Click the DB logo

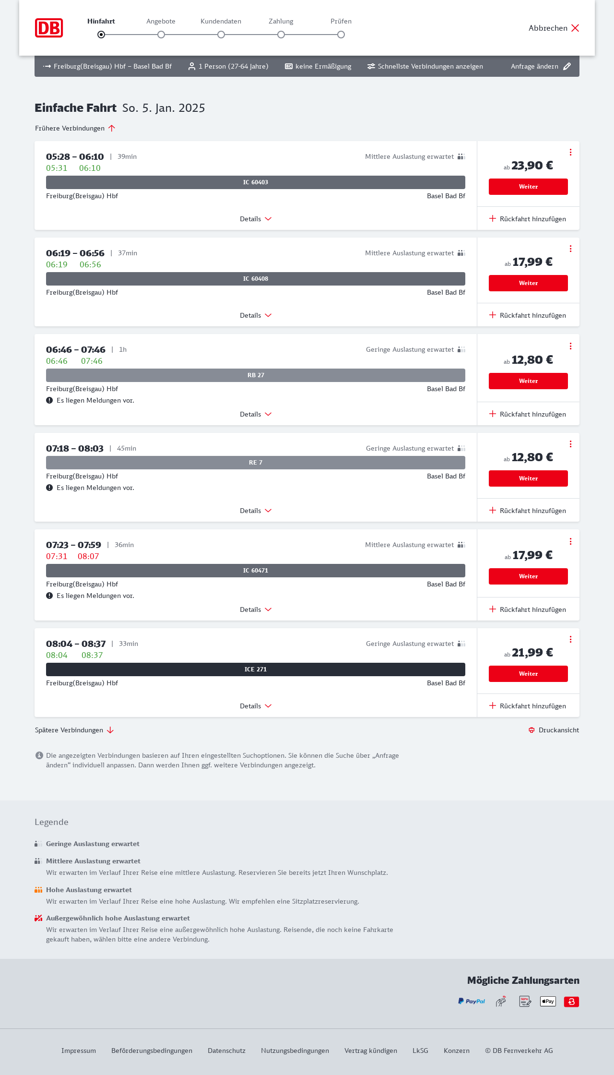[x=49, y=28]
